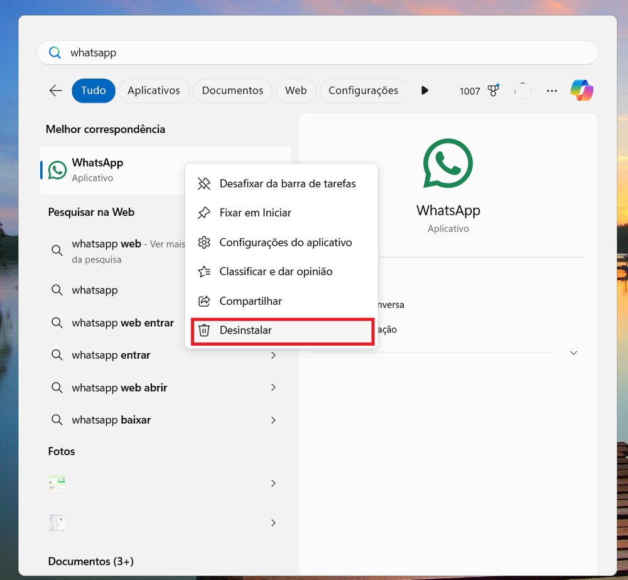Open the second photo thumbnail under Fotos
The image size is (628, 580).
point(57,523)
